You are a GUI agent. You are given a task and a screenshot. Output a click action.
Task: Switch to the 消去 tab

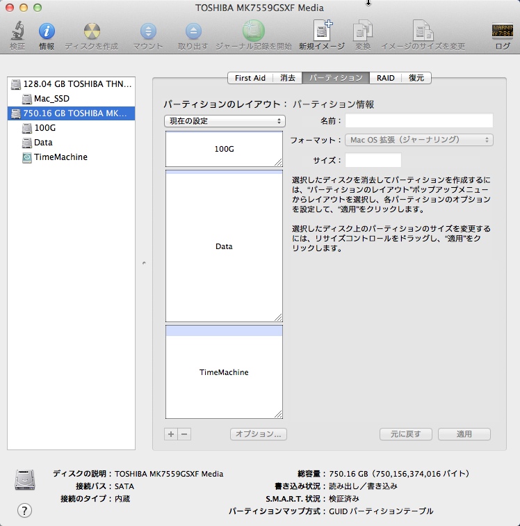[x=287, y=78]
